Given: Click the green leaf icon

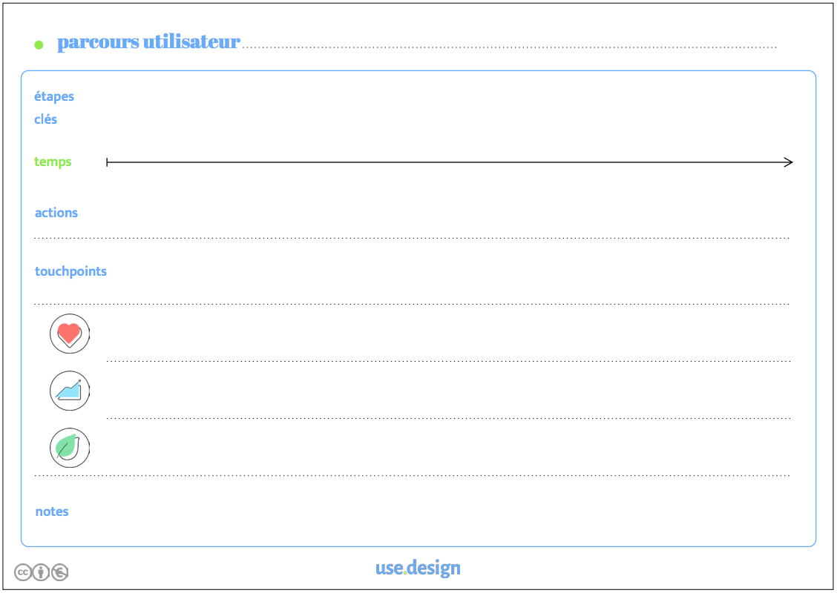Looking at the screenshot, I should click(x=70, y=448).
